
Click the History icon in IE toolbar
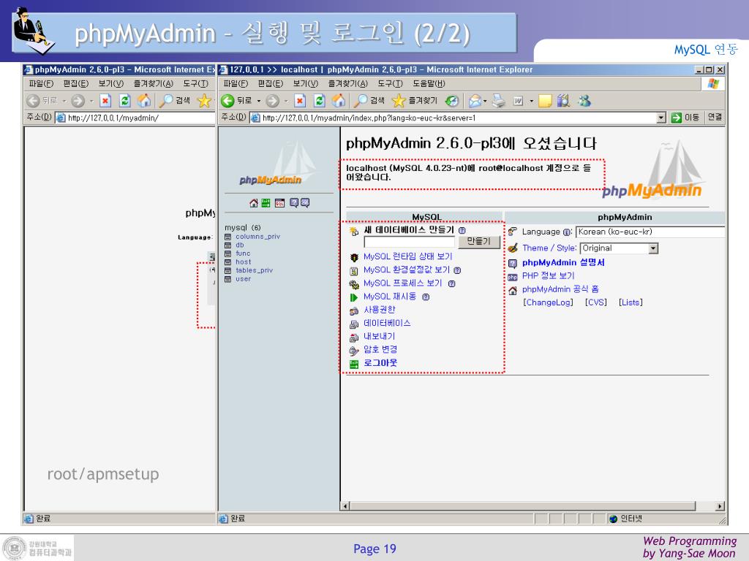[451, 101]
